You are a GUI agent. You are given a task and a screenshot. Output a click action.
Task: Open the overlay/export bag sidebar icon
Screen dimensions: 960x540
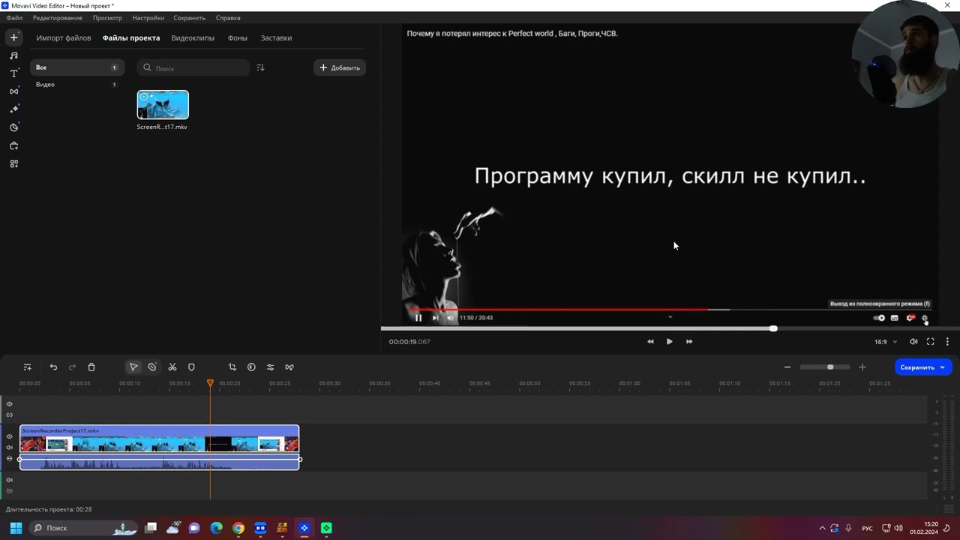[x=13, y=145]
